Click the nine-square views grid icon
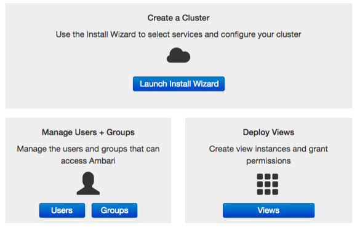The width and height of the screenshot is (360, 230). click(x=268, y=184)
